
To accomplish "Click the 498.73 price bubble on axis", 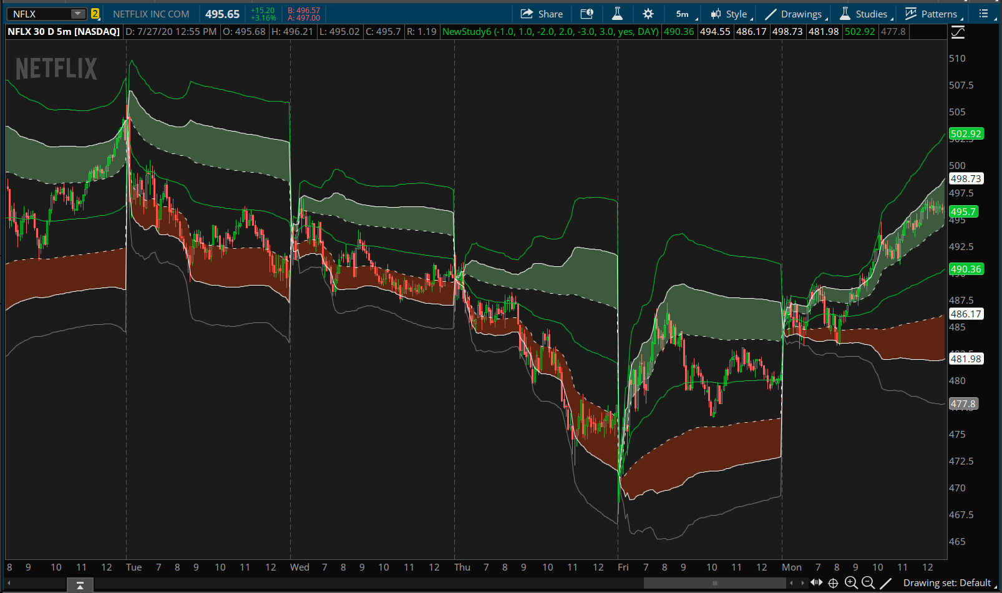I will [966, 178].
